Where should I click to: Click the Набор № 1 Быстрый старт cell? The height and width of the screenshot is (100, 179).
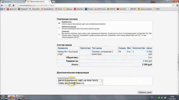(x=68, y=53)
